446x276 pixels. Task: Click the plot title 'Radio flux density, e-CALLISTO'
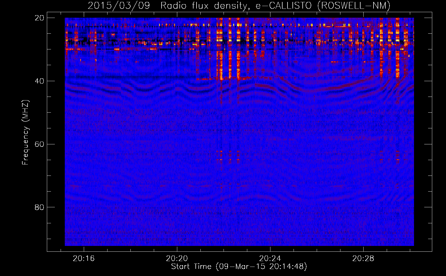[236, 6]
